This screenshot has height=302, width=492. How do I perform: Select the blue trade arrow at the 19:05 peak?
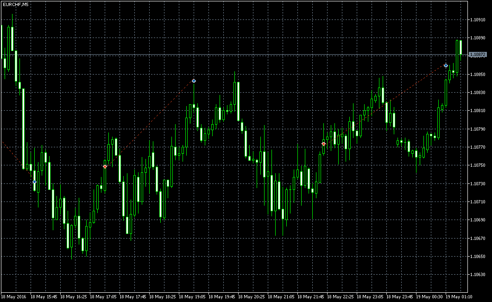[x=194, y=81]
